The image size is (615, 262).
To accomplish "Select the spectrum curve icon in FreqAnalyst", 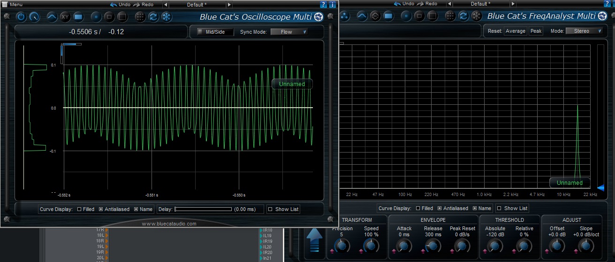I will 362,16.
